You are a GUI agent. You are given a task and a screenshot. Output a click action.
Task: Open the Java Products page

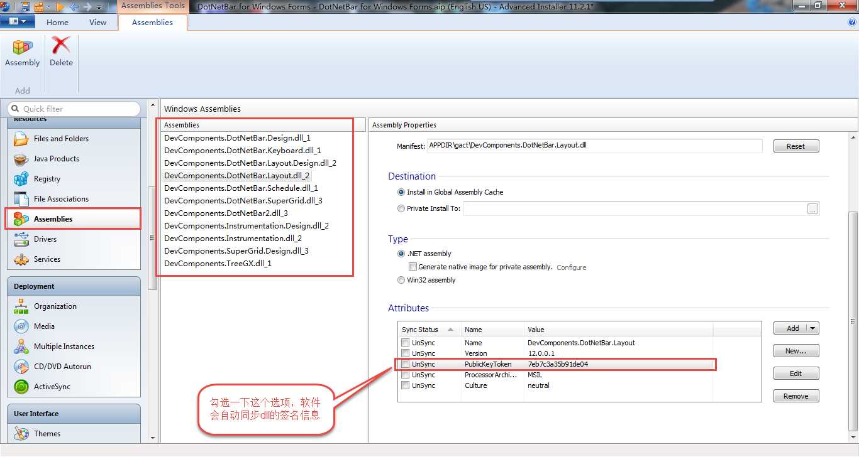pyautogui.click(x=74, y=159)
